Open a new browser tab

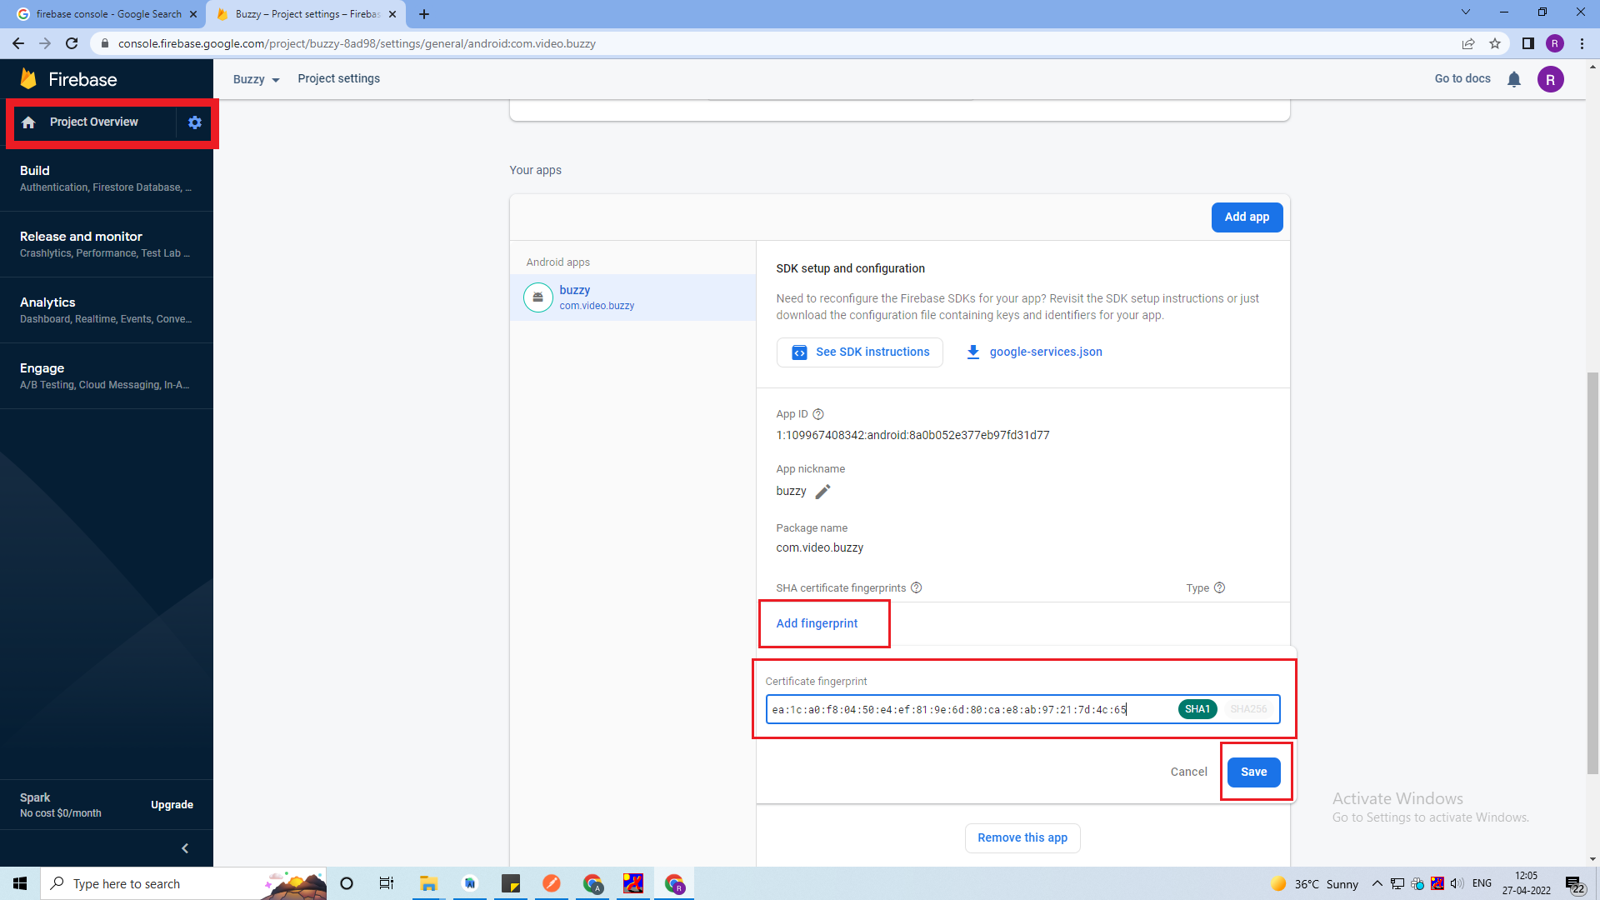tap(424, 14)
